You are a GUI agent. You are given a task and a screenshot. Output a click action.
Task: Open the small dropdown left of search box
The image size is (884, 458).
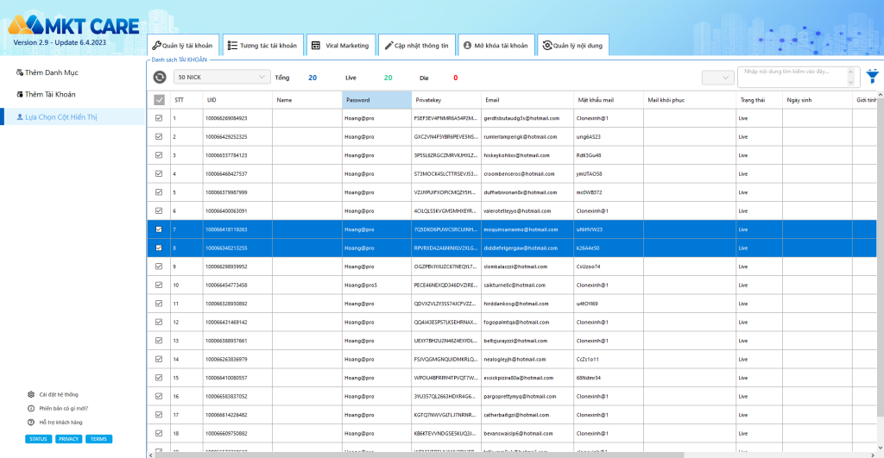pos(717,78)
